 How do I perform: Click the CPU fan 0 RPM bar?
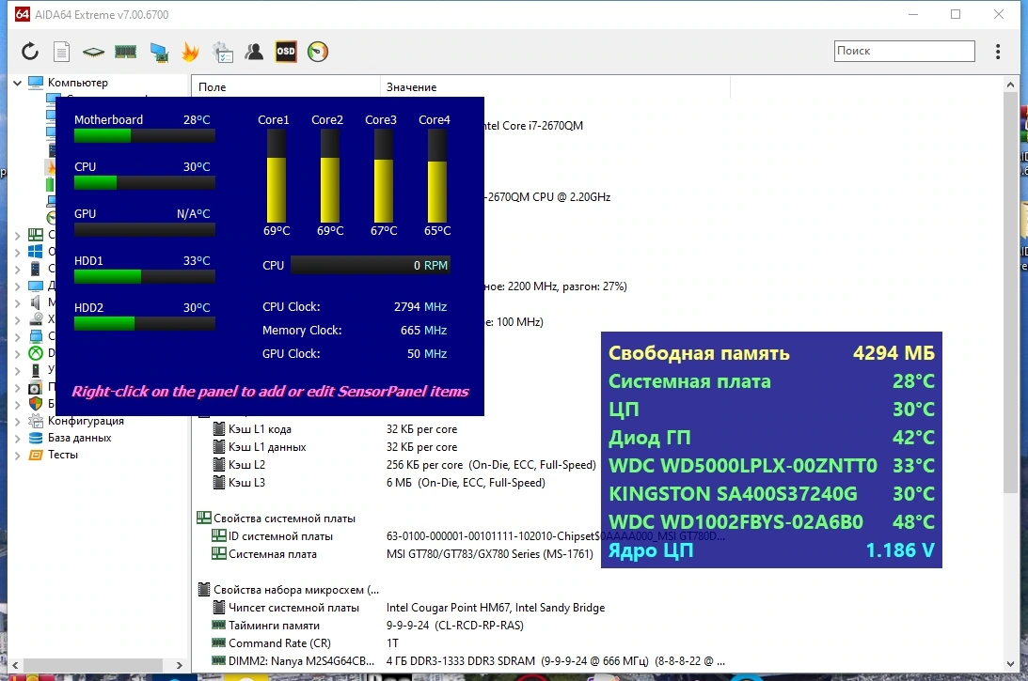(371, 265)
